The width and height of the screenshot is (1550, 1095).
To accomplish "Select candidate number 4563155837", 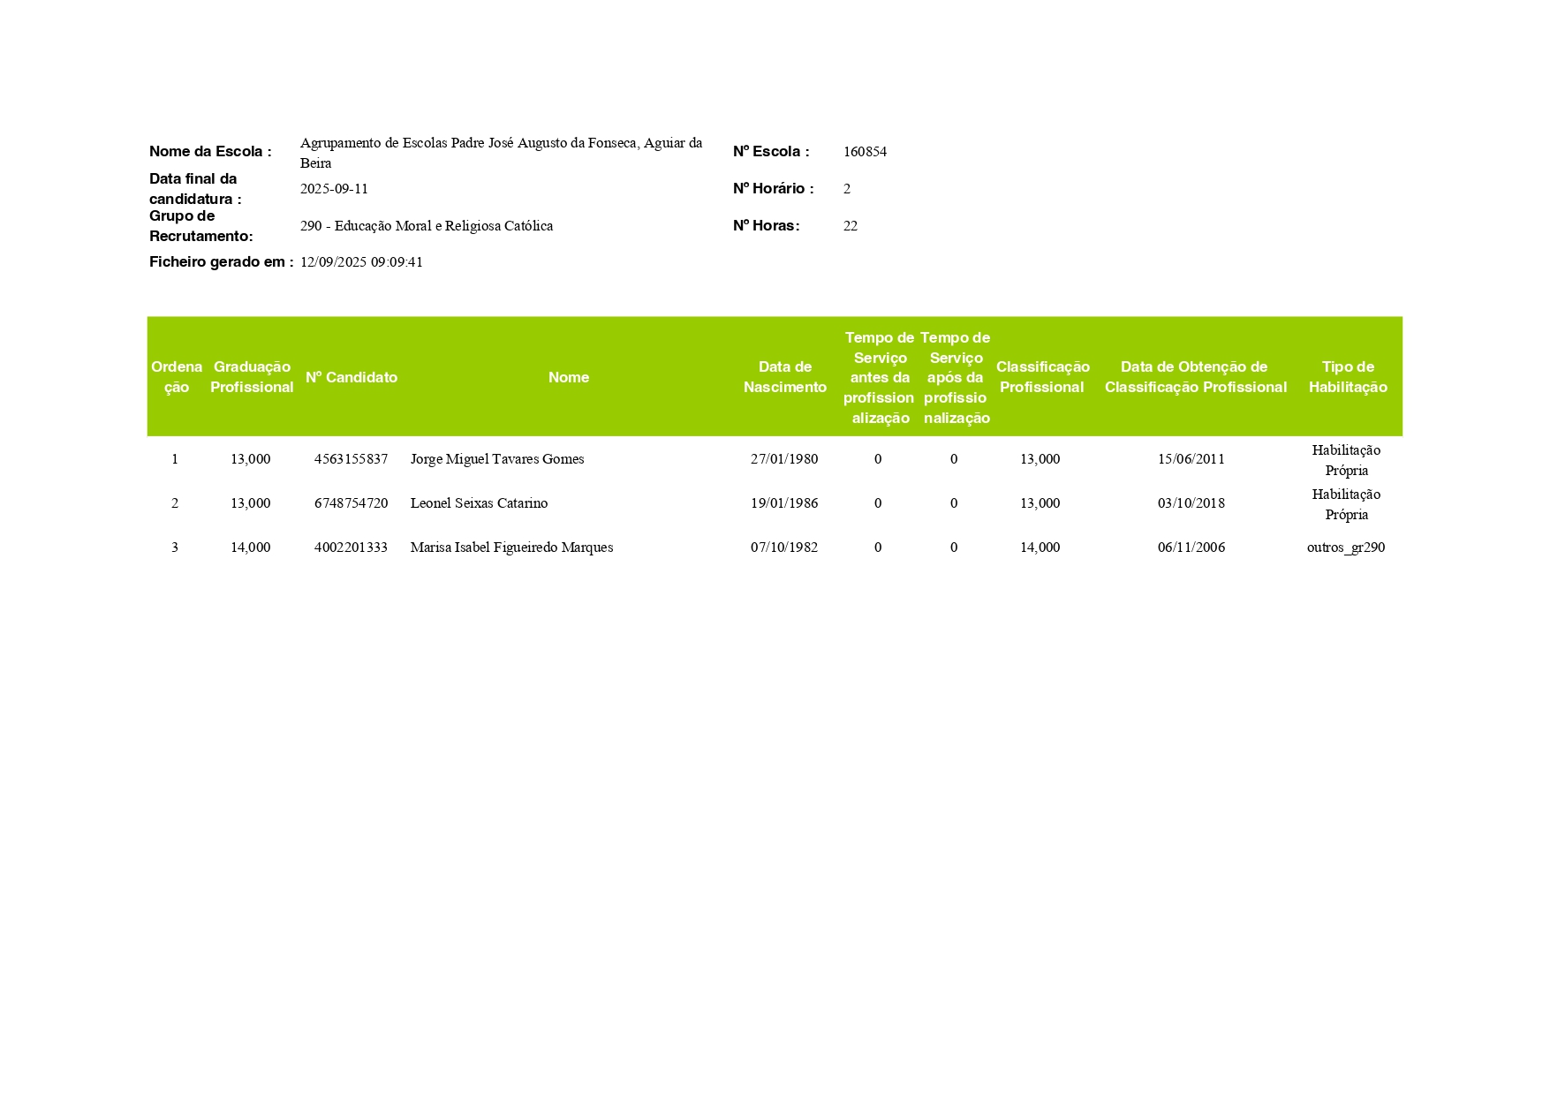I will [x=351, y=459].
